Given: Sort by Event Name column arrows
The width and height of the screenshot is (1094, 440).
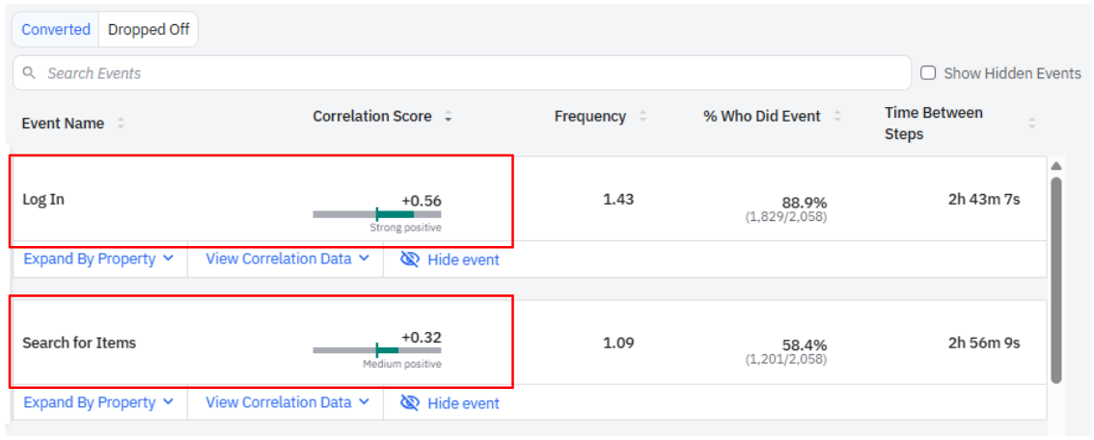Looking at the screenshot, I should (x=121, y=124).
